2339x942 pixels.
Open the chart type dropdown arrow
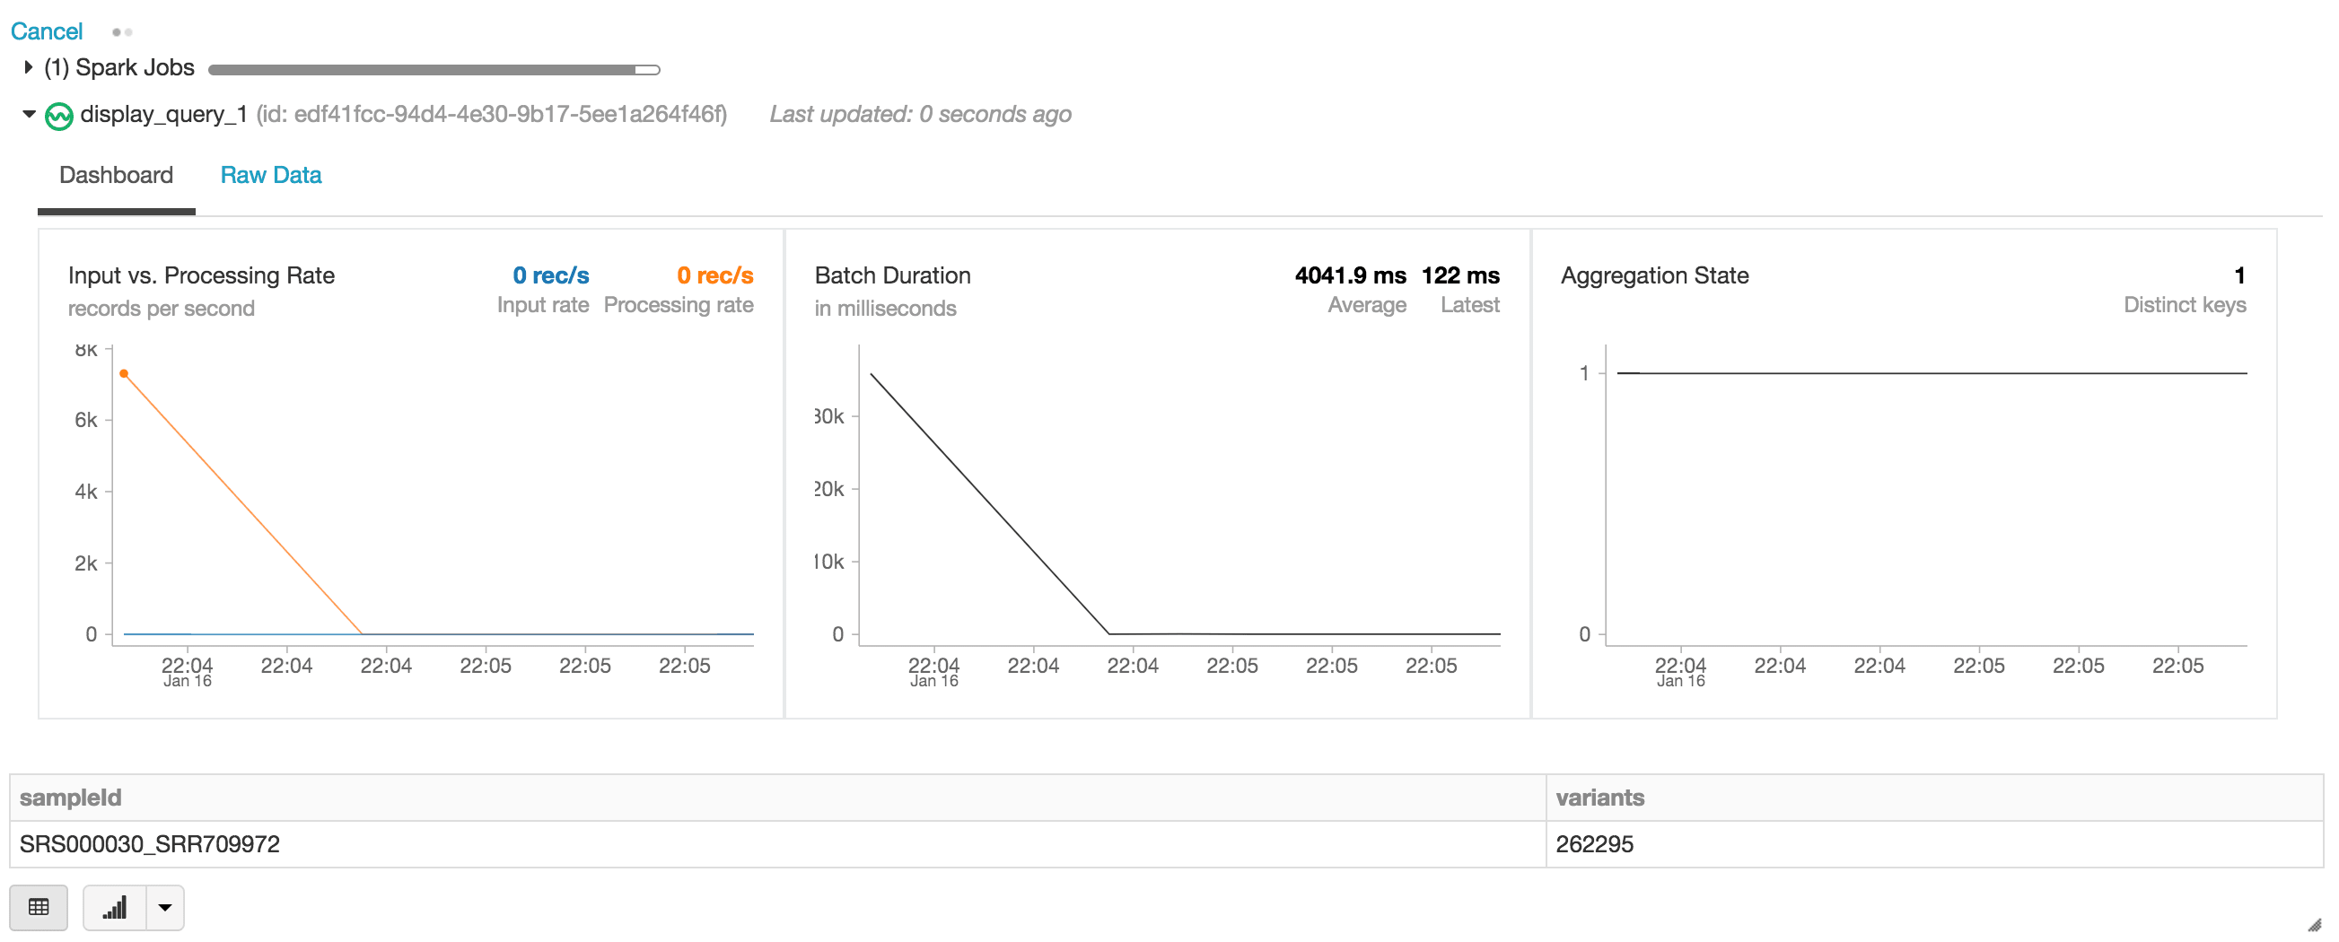click(165, 907)
